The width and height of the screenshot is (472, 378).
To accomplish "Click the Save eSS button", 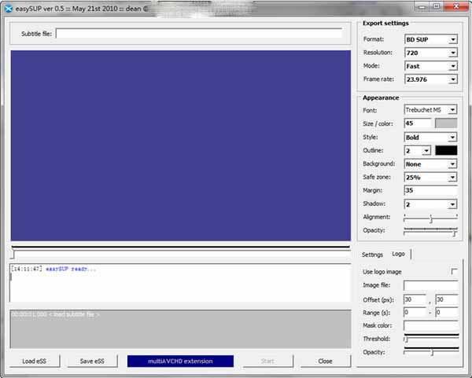I will click(92, 361).
